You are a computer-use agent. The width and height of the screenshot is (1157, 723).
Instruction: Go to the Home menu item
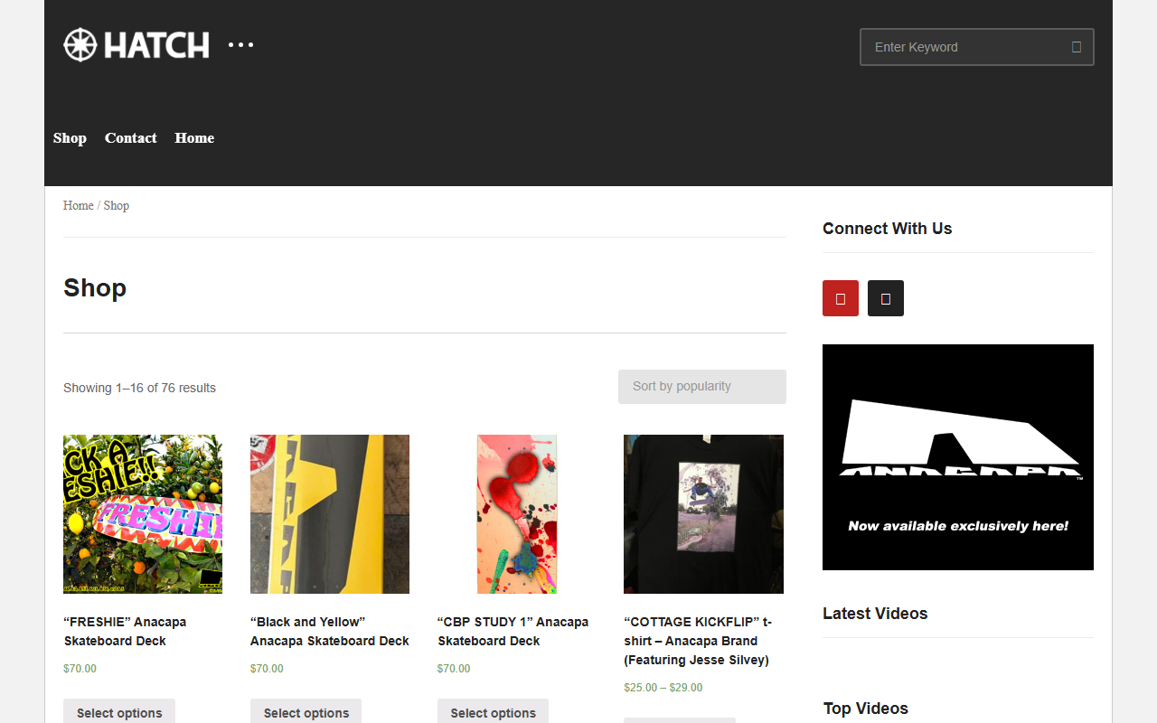point(194,138)
